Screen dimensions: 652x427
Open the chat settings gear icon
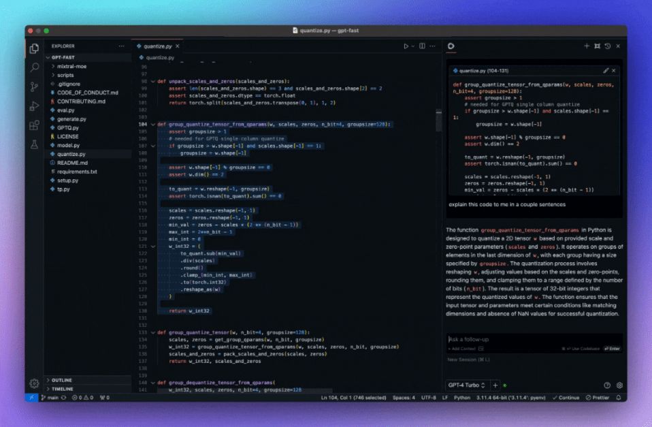click(619, 385)
